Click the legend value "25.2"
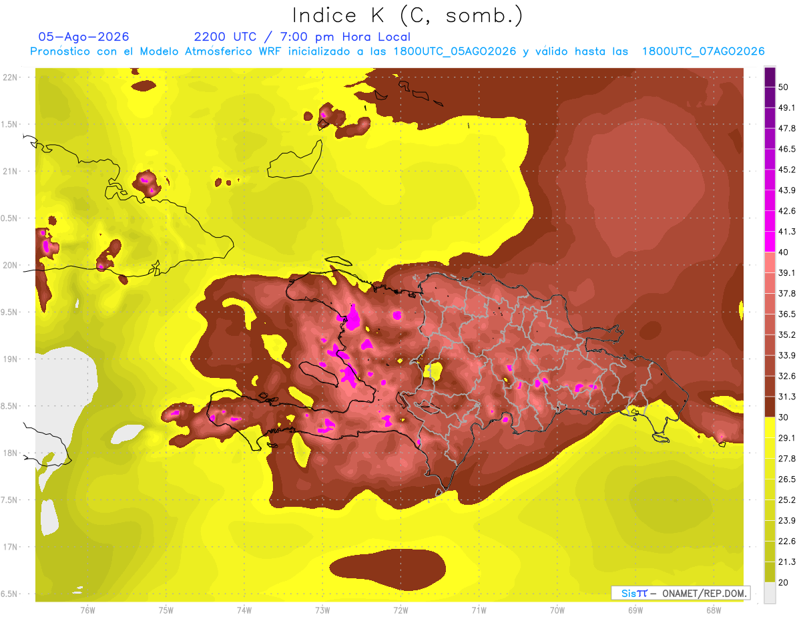This screenshot has height=619, width=801. coord(787,500)
